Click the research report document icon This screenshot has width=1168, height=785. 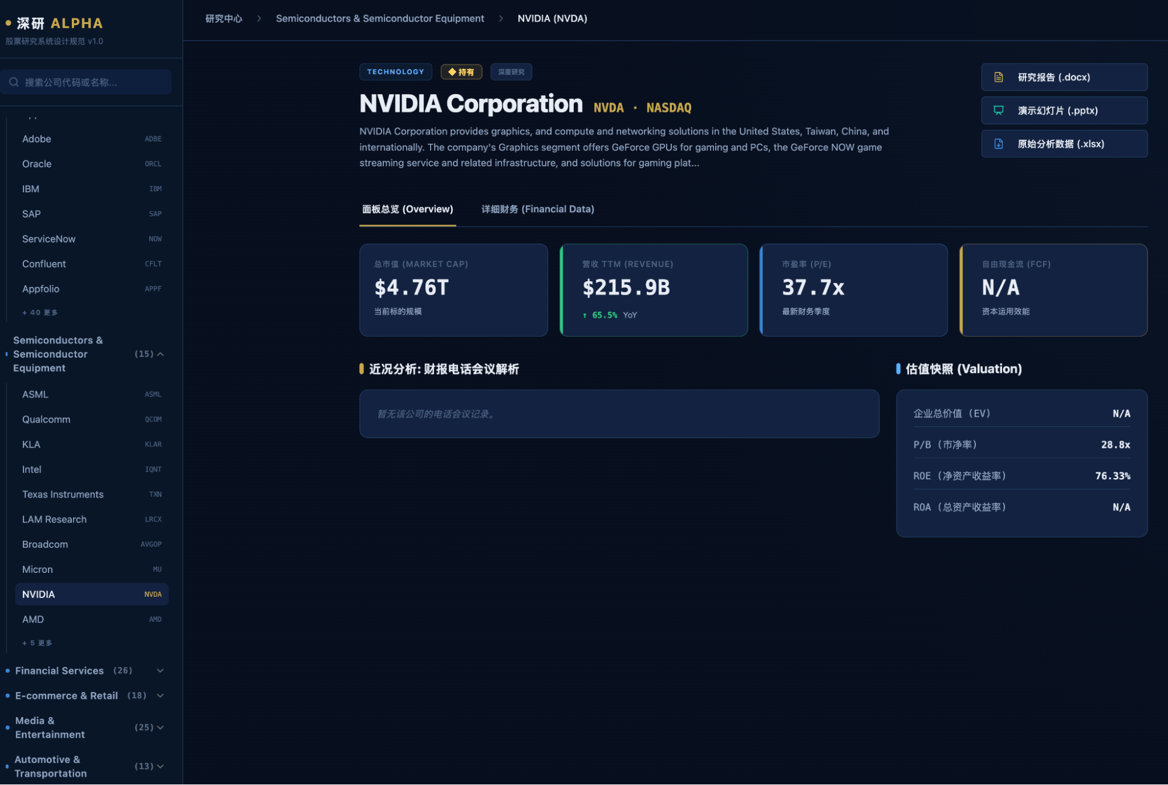[999, 77]
